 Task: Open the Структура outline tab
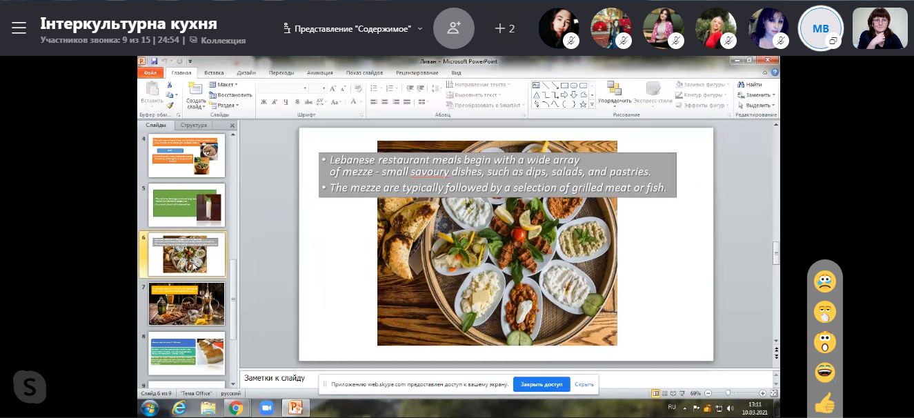click(193, 126)
